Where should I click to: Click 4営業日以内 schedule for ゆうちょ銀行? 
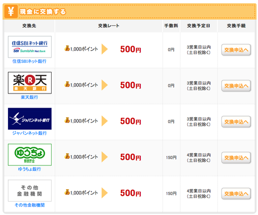coord(198,157)
